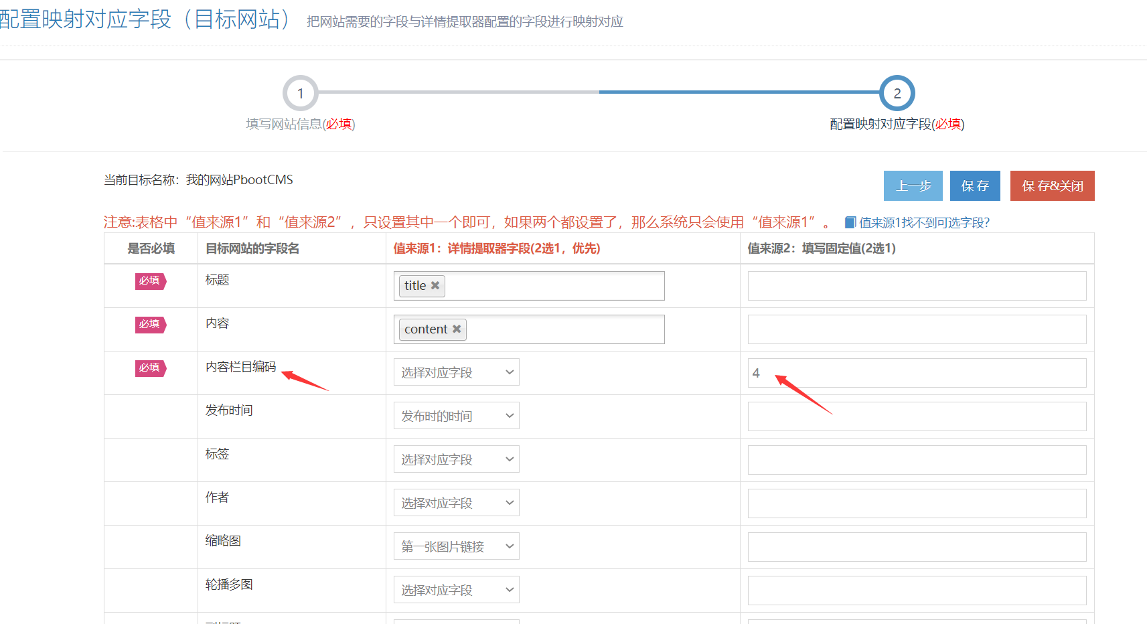Remove the title tag from 标题 field
Viewport: 1147px width, 624px height.
tap(436, 285)
